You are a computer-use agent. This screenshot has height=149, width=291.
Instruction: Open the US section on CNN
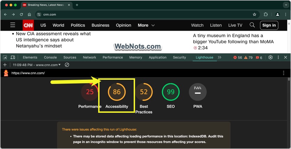pos(43,25)
